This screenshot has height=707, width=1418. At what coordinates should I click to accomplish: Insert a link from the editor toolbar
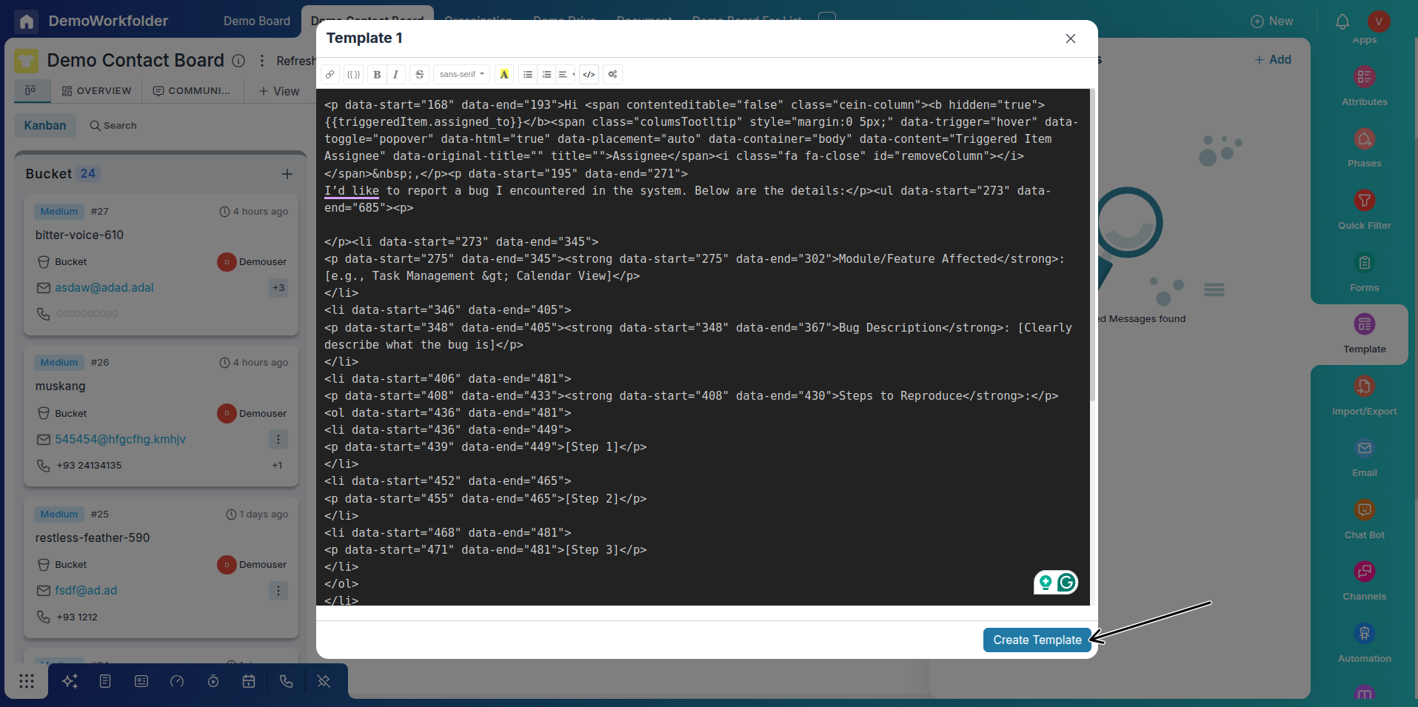(x=330, y=74)
